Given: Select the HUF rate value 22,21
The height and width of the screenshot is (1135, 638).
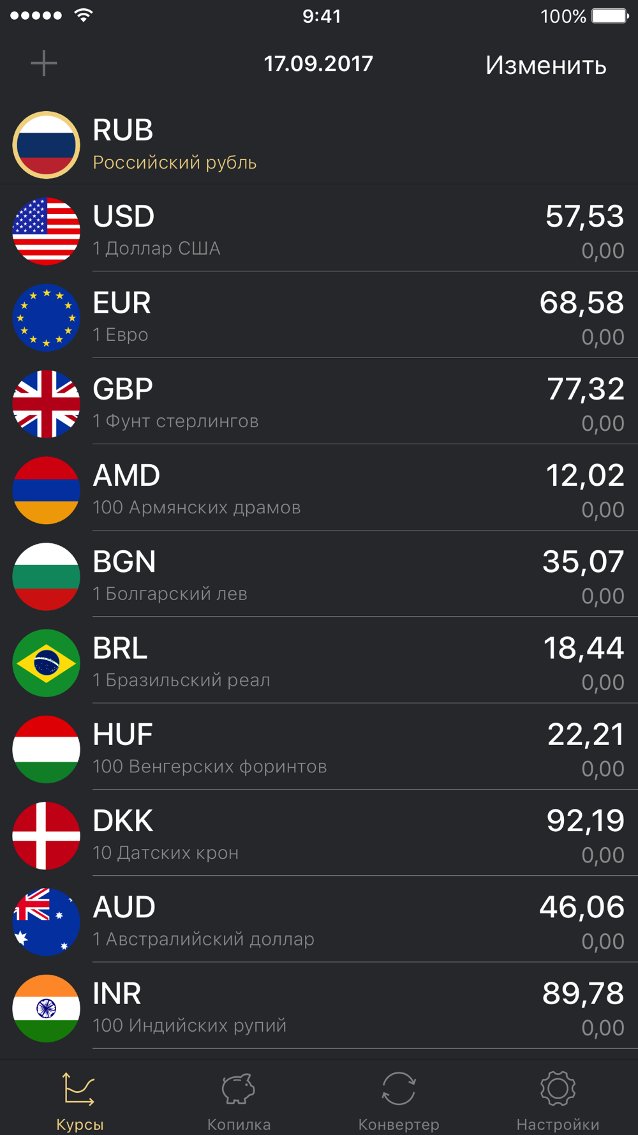Looking at the screenshot, I should point(585,735).
